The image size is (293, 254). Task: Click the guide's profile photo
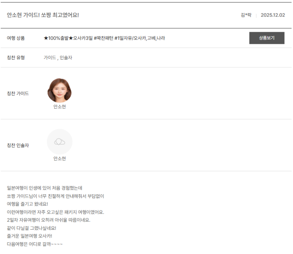pyautogui.click(x=59, y=90)
